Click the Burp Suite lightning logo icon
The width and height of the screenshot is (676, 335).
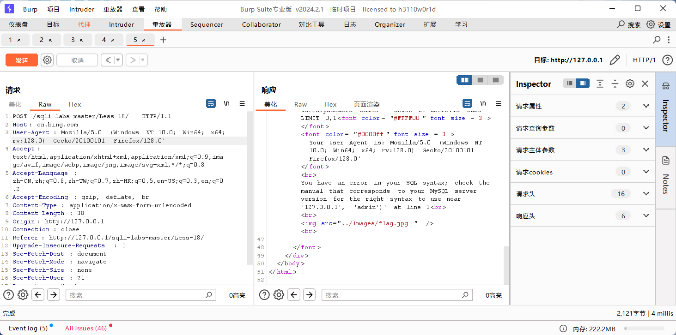9,9
